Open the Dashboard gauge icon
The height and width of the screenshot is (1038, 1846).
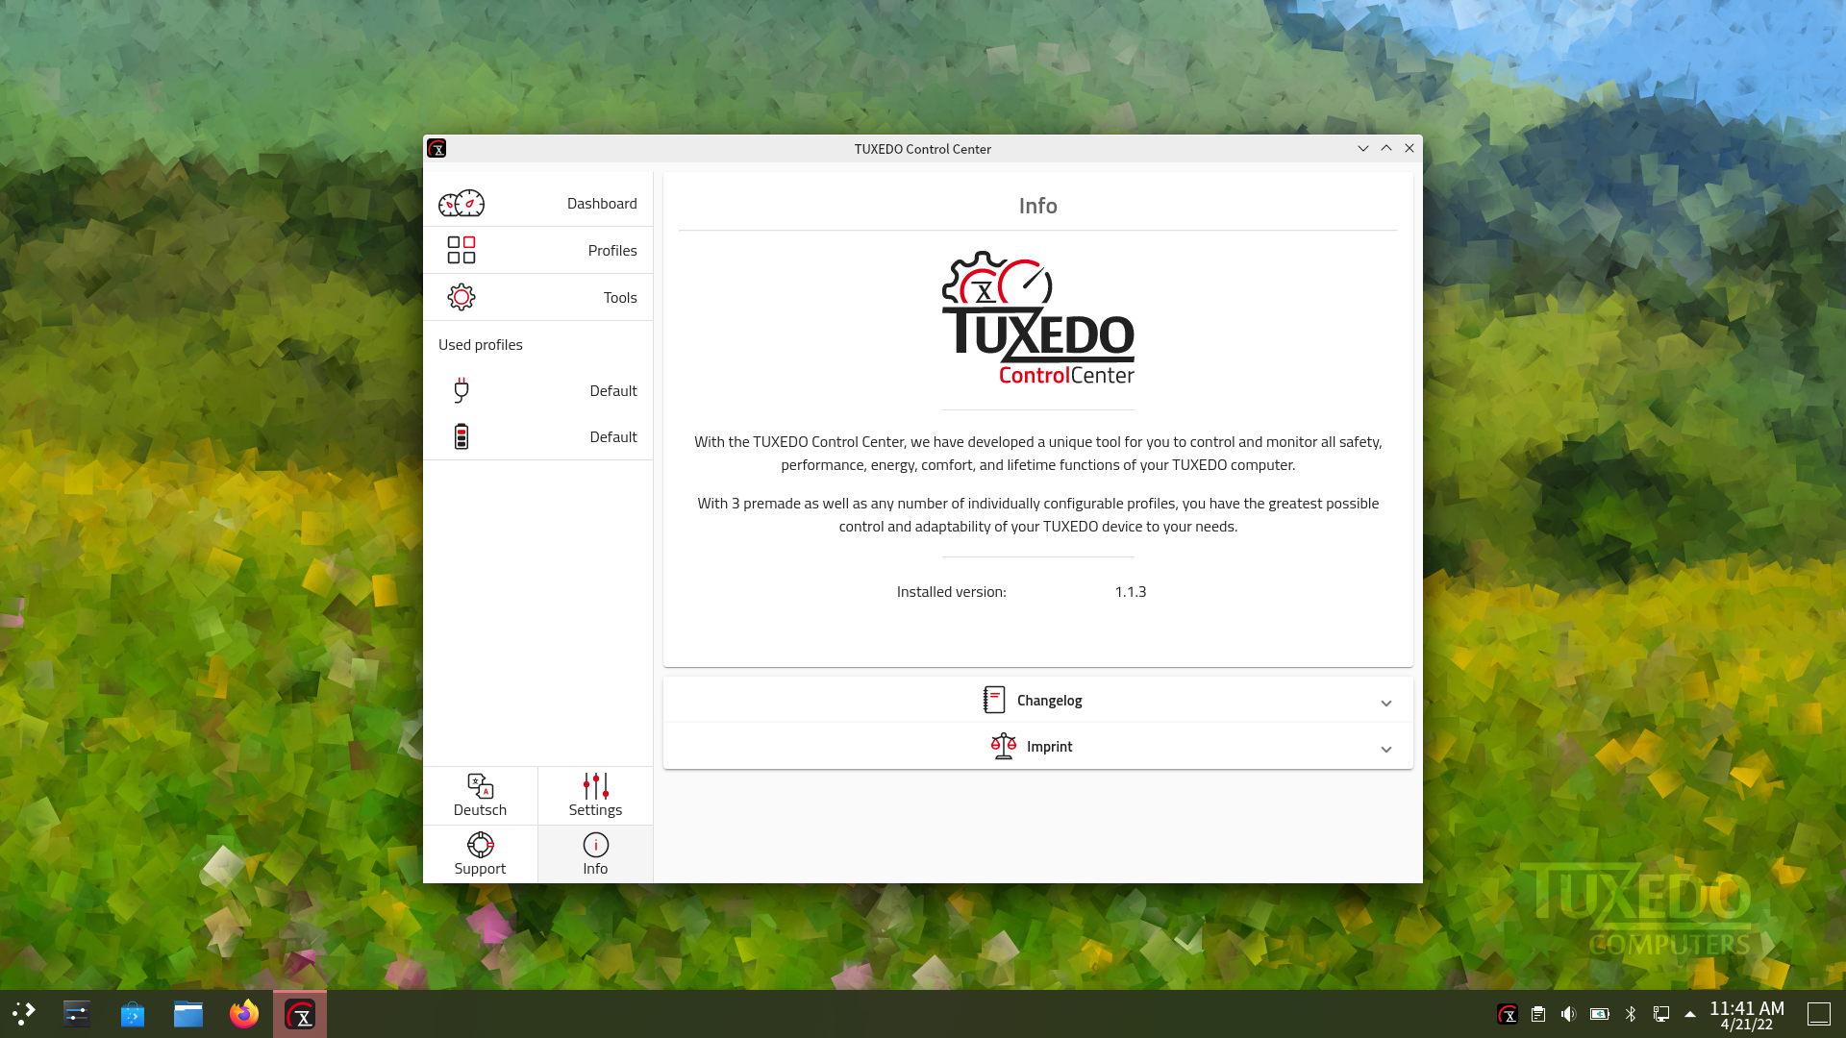pos(461,204)
